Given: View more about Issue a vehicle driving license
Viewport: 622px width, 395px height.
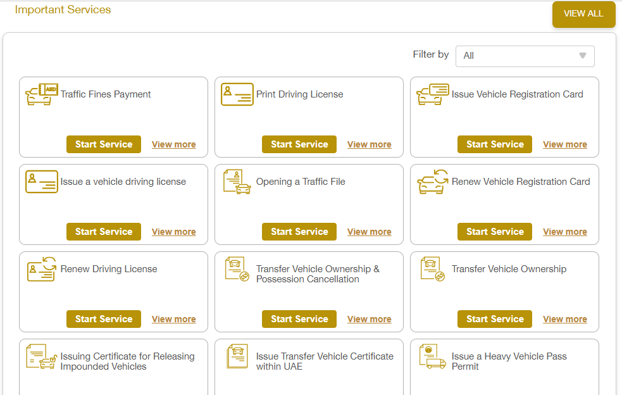Looking at the screenshot, I should [174, 232].
